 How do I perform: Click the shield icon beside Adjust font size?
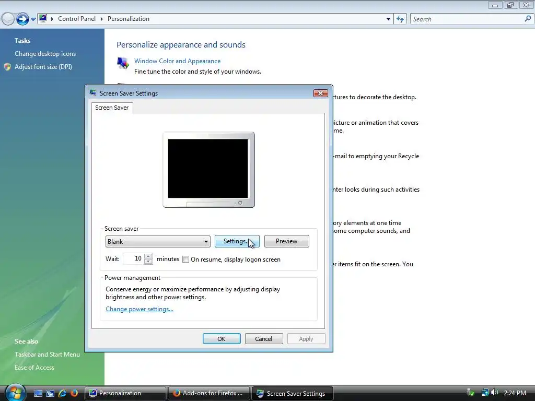pos(7,67)
